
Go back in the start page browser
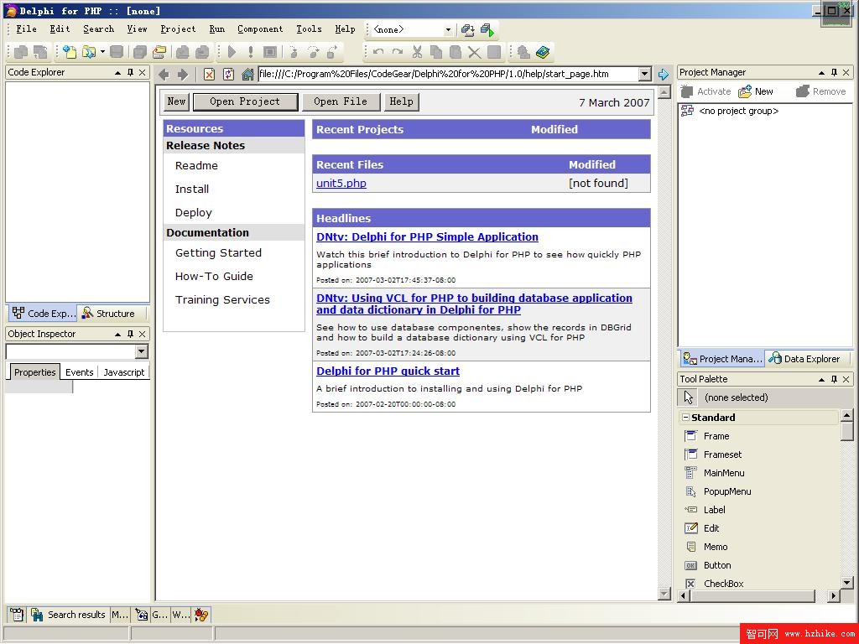(x=164, y=75)
